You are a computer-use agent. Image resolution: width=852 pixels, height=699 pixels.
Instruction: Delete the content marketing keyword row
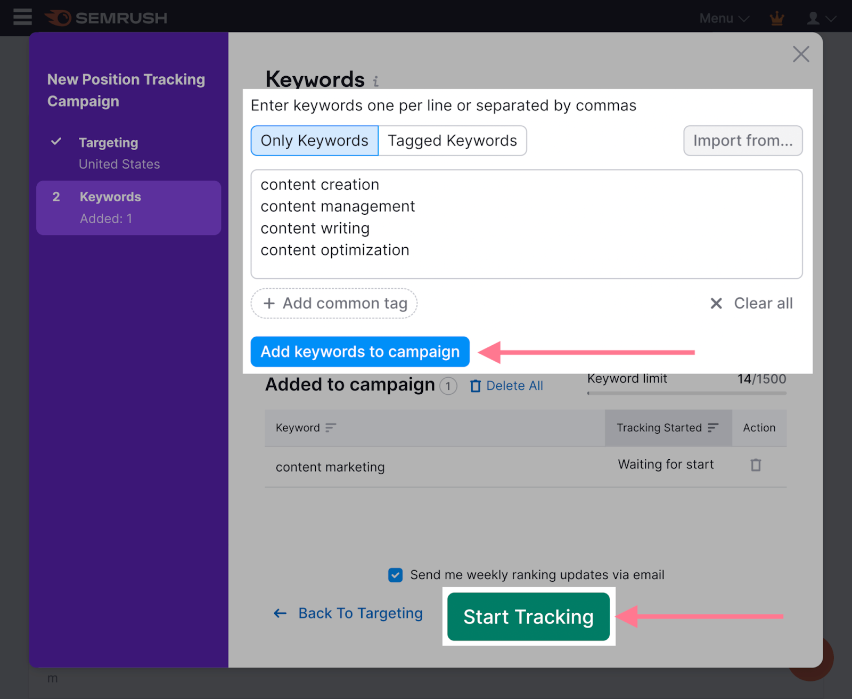(756, 465)
